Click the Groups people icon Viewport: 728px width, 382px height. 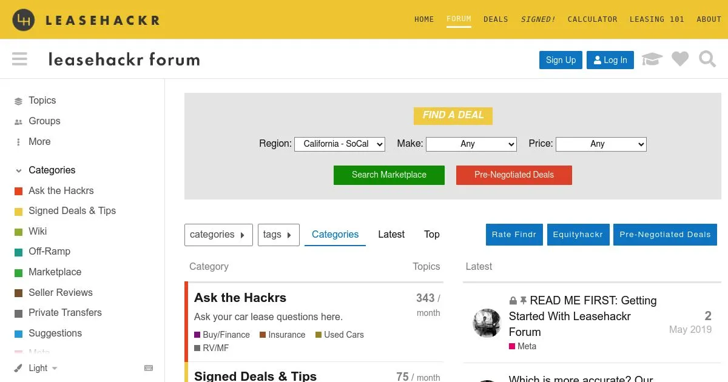click(18, 122)
